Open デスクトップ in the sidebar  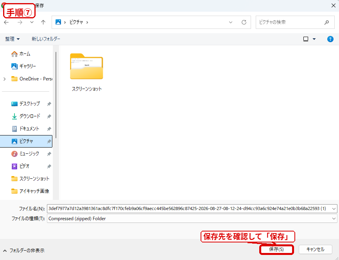pyautogui.click(x=25, y=104)
